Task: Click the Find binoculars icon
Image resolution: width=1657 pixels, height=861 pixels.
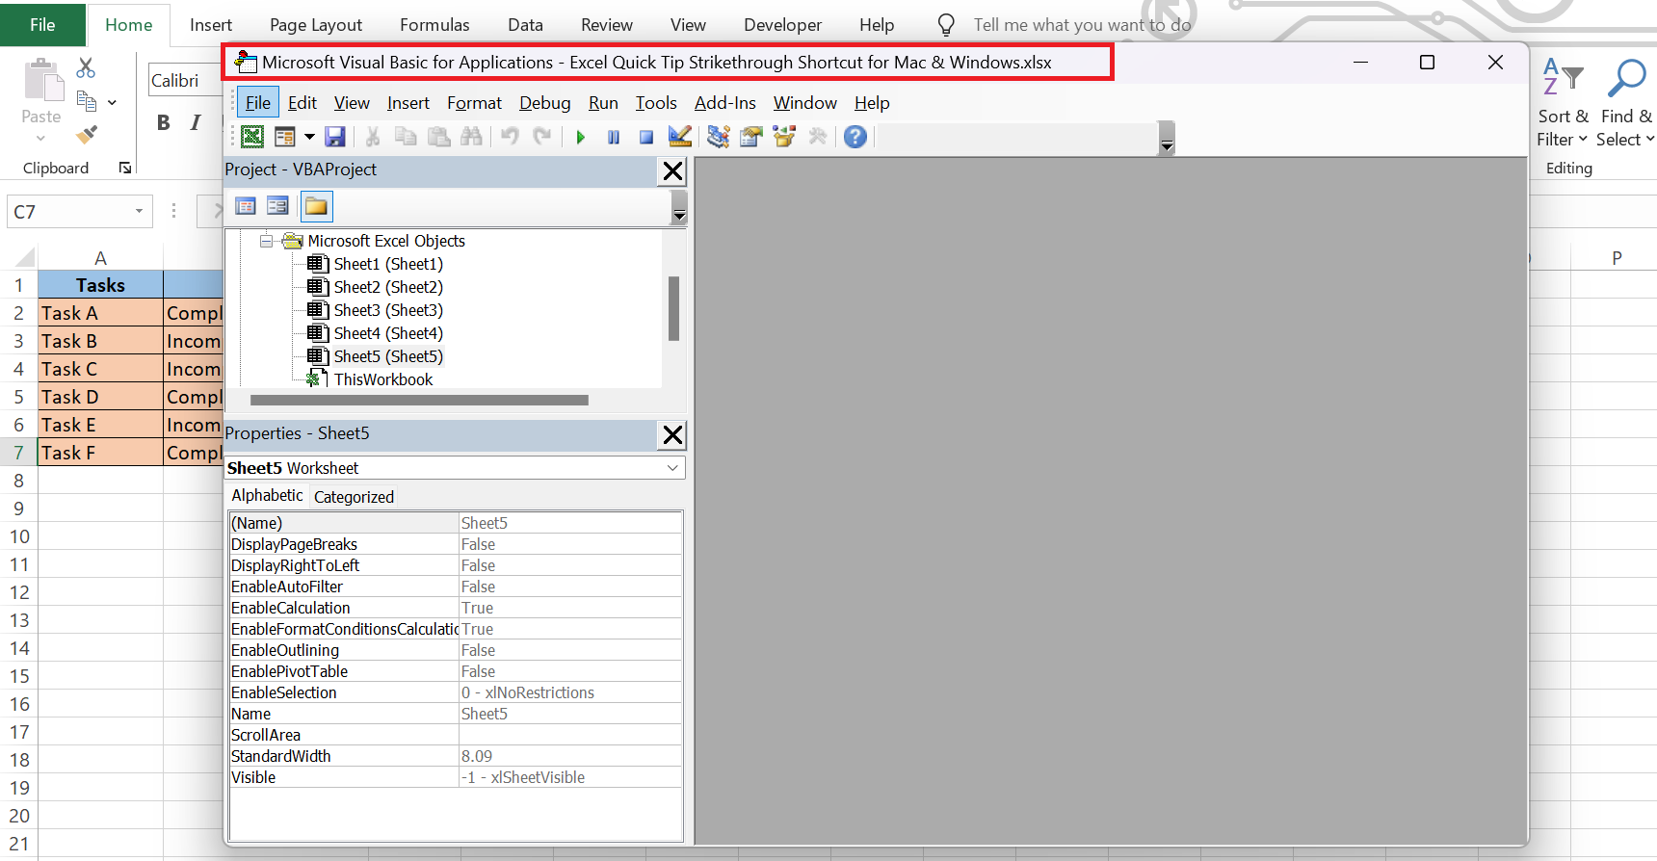Action: [x=471, y=137]
